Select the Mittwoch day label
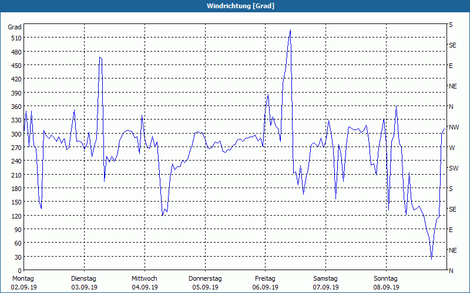Viewport: 470px width, 293px height. [144, 279]
